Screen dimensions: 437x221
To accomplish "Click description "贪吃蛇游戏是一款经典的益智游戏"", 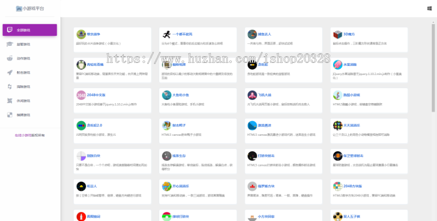I will (269, 74).
